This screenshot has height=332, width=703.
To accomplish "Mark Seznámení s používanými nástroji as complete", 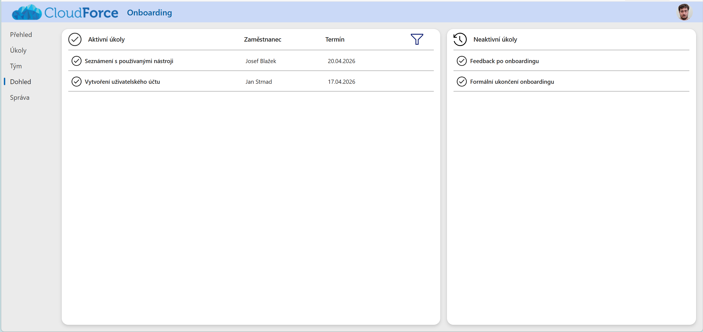I will click(x=76, y=61).
